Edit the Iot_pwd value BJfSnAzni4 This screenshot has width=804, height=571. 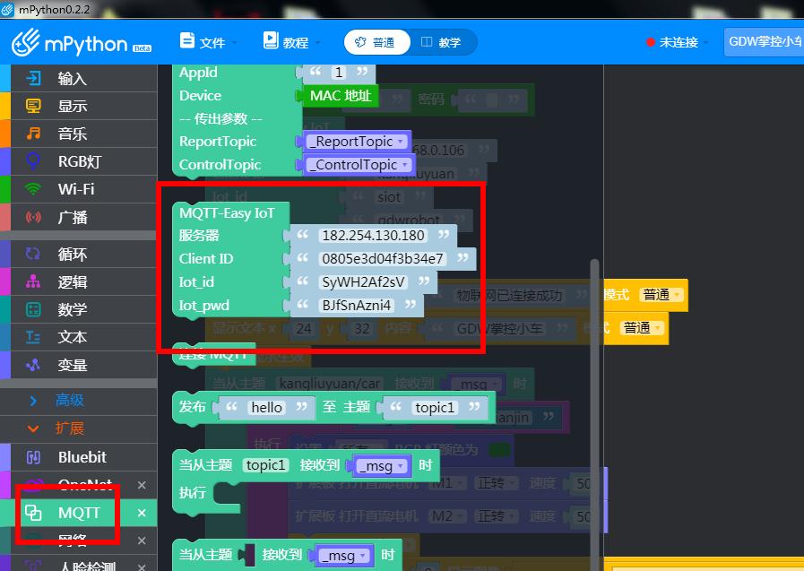[x=356, y=306]
